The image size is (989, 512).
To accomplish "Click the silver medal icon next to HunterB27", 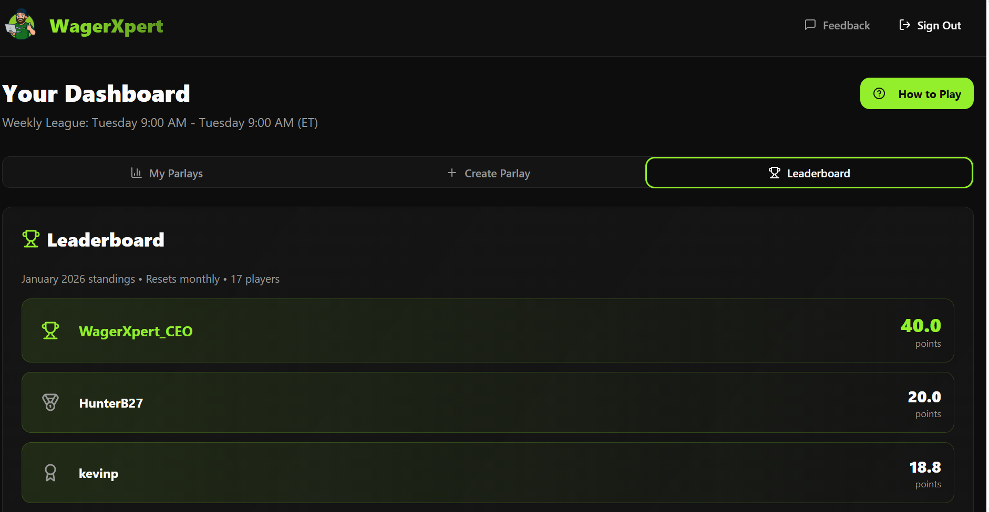I will coord(50,402).
